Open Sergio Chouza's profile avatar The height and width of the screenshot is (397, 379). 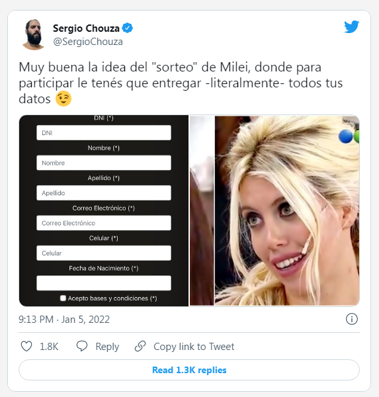click(34, 34)
